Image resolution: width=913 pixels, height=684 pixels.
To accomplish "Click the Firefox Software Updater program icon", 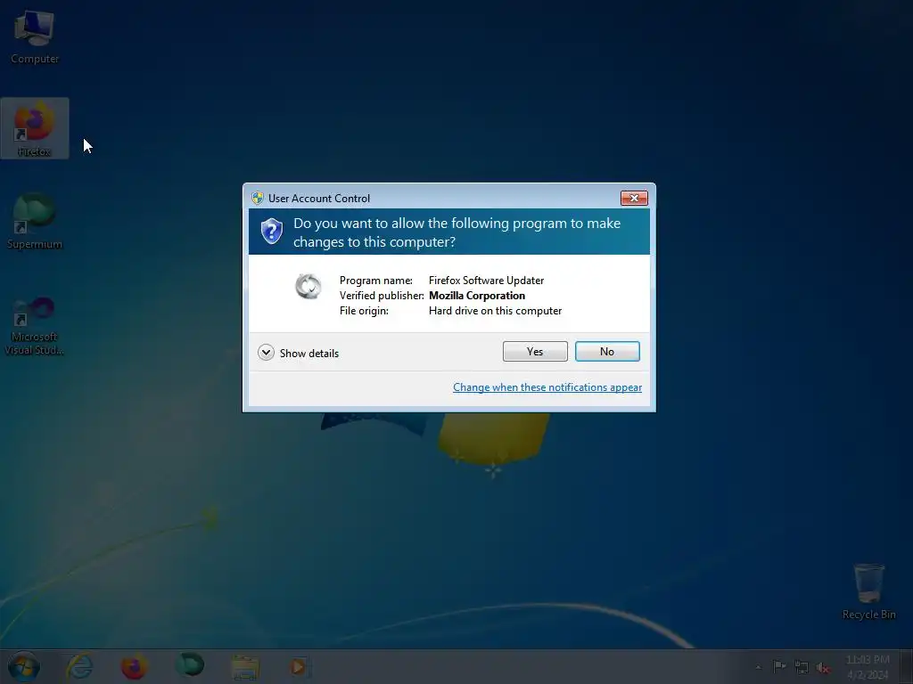I will (308, 286).
